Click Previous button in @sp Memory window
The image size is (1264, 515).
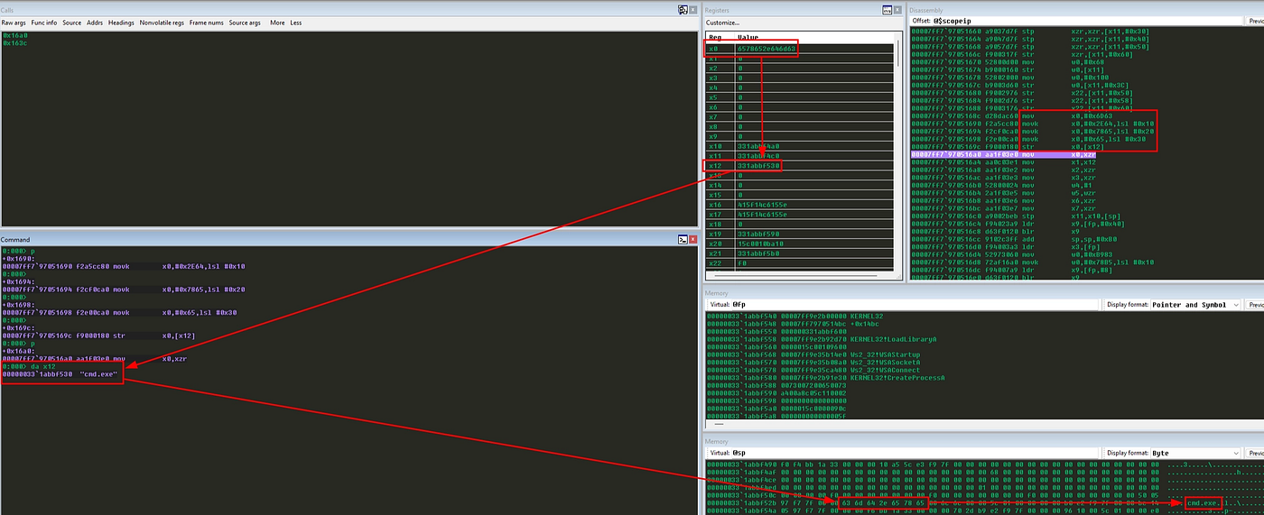[x=1257, y=452]
